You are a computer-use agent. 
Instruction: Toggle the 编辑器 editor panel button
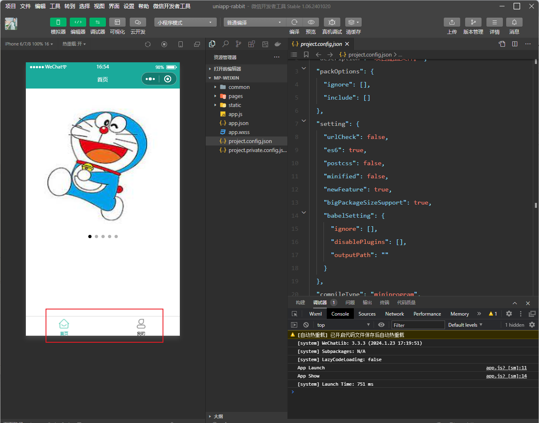[x=78, y=22]
